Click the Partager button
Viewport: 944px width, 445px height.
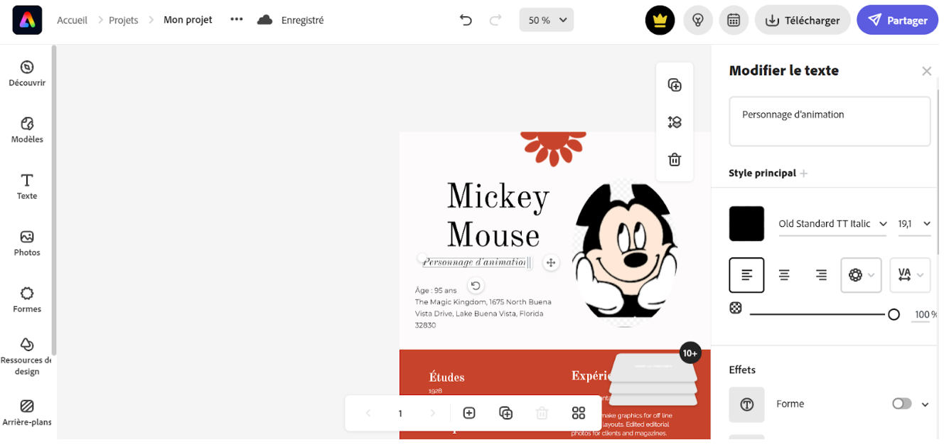(898, 20)
